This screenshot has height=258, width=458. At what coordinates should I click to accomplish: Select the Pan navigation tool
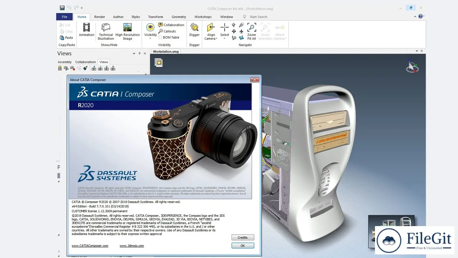pos(234,32)
